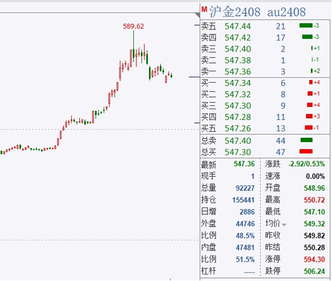Select the 买三 price 547.30
Screen dimensions: 332x281
[237, 105]
